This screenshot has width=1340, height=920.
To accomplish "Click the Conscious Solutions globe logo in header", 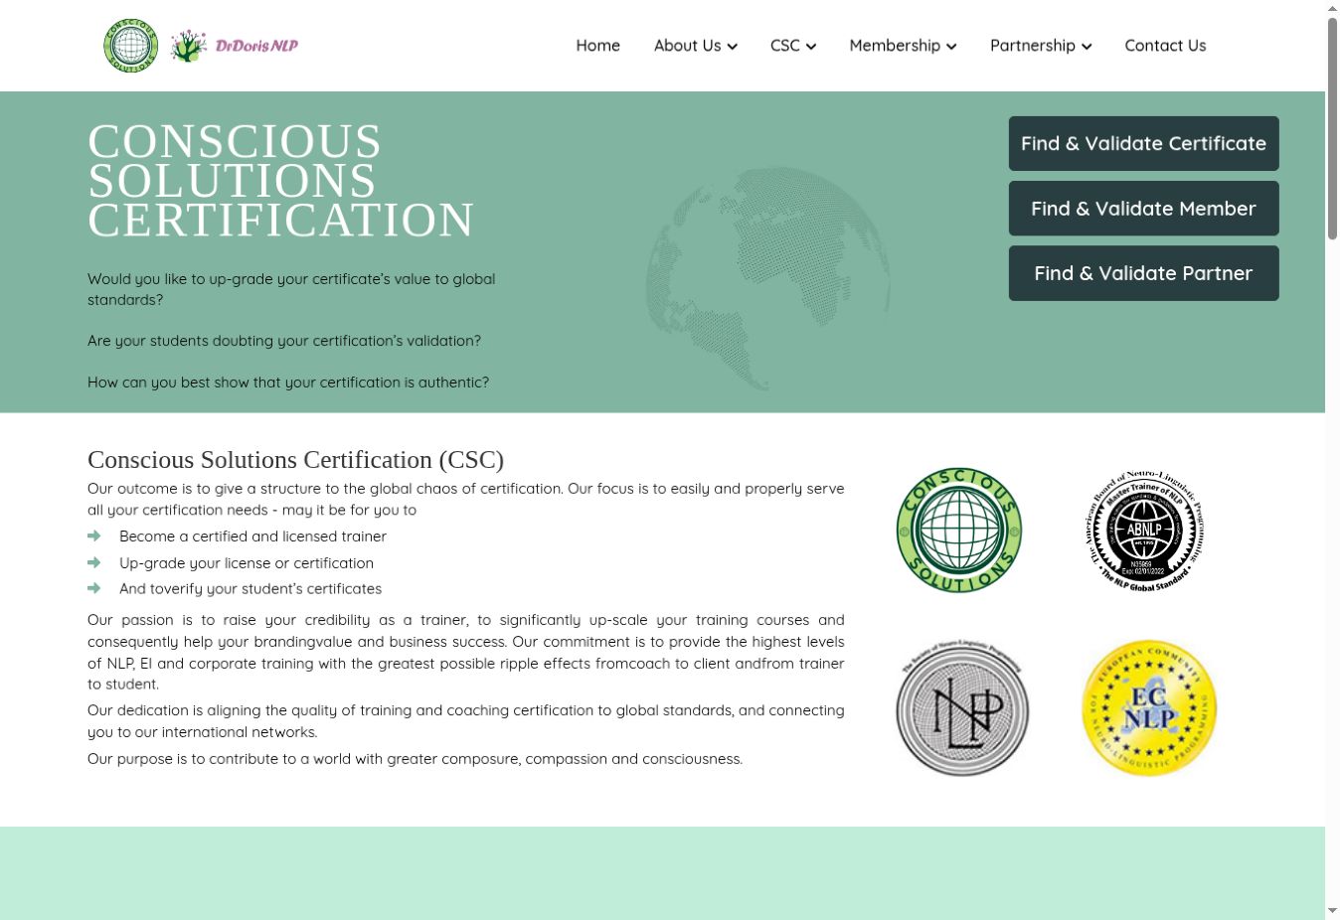I will (x=130, y=46).
